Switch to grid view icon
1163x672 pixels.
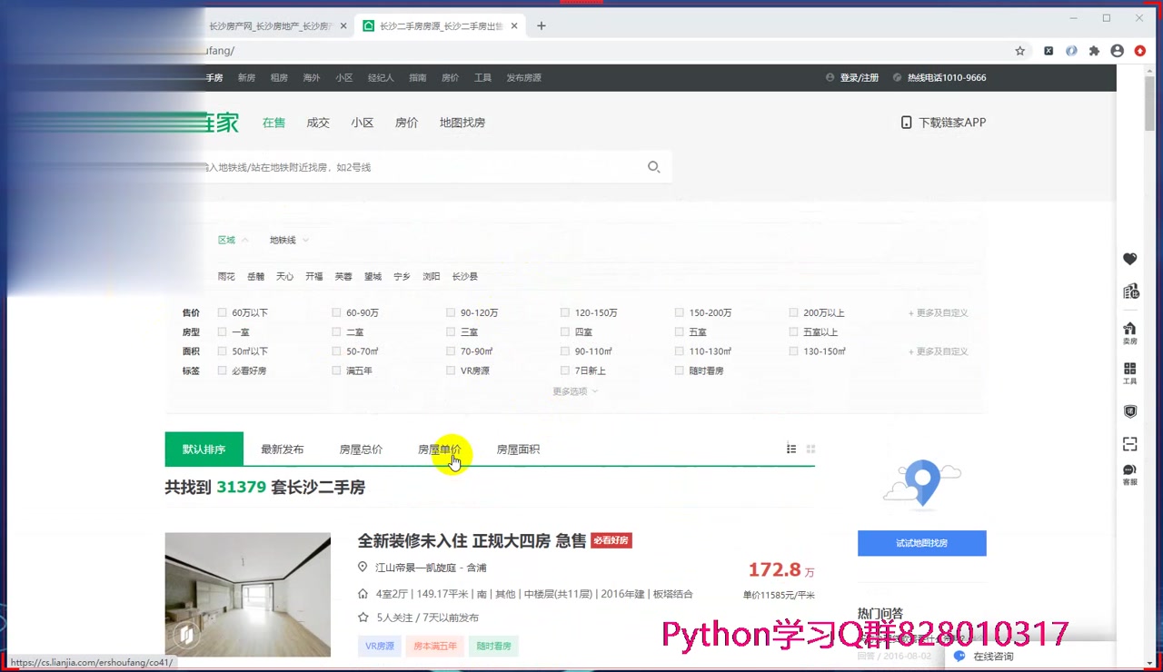(x=810, y=449)
